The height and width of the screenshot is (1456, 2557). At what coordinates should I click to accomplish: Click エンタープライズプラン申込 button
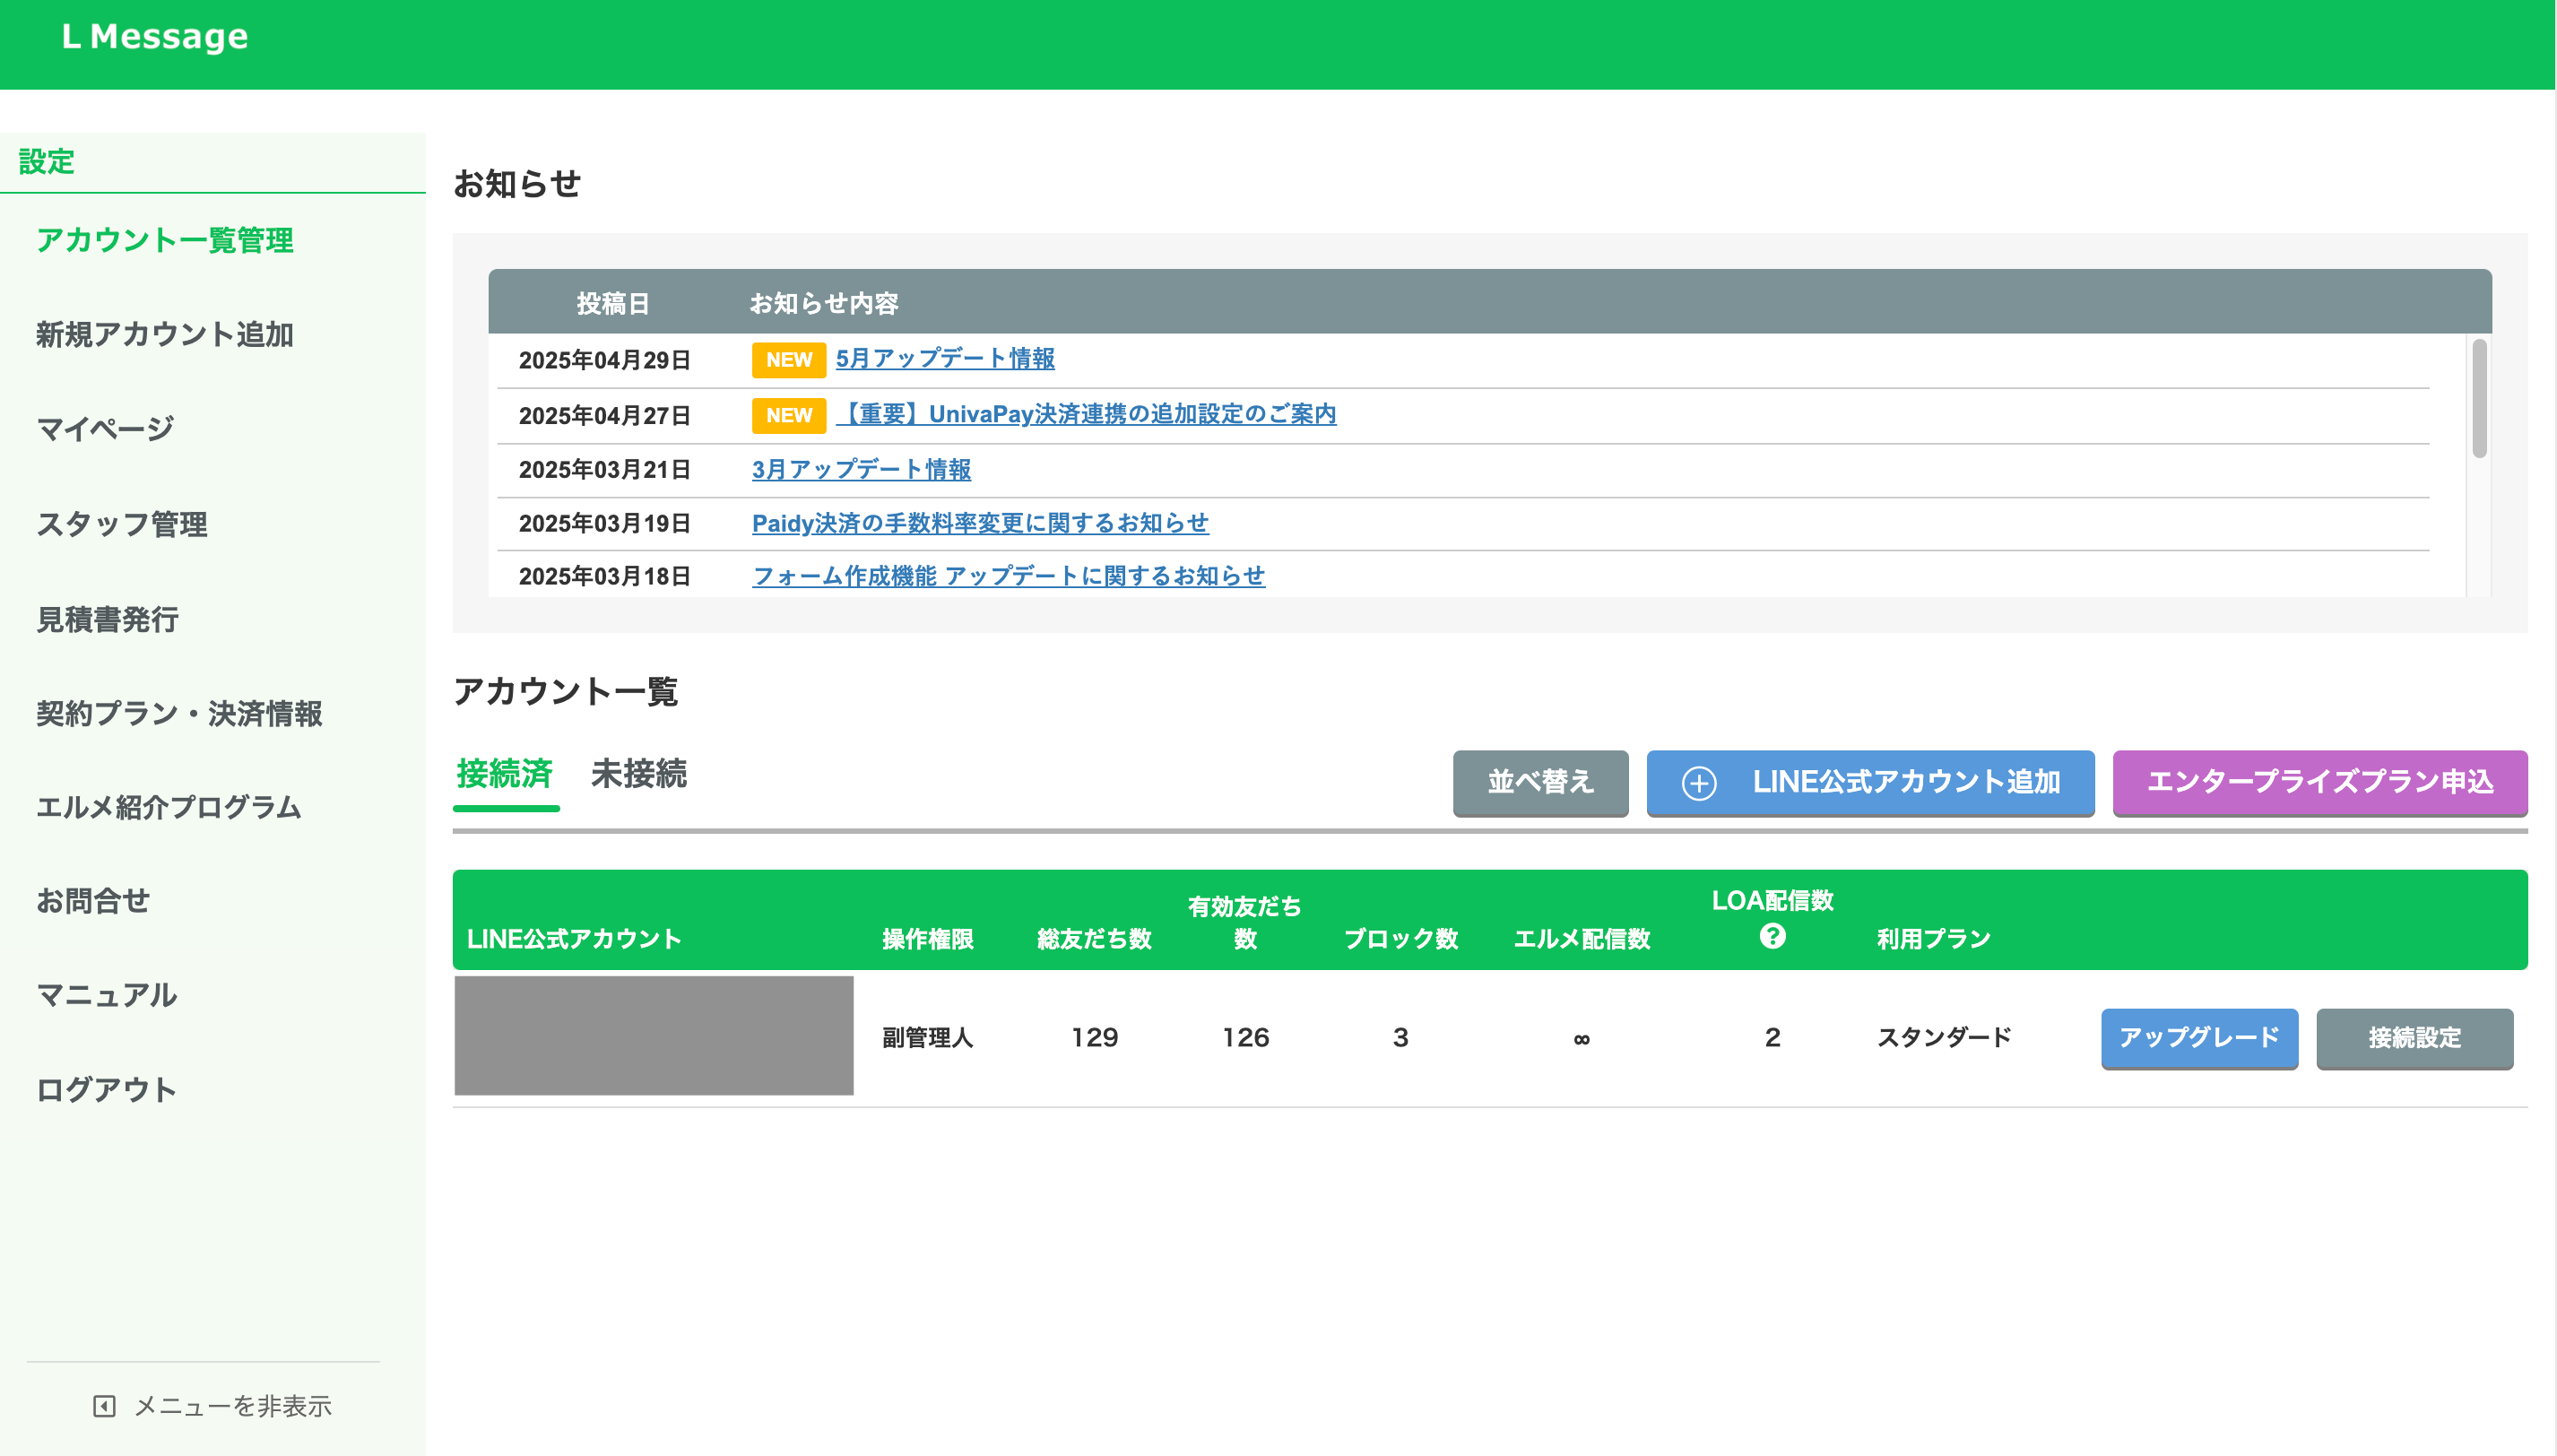(x=2319, y=782)
